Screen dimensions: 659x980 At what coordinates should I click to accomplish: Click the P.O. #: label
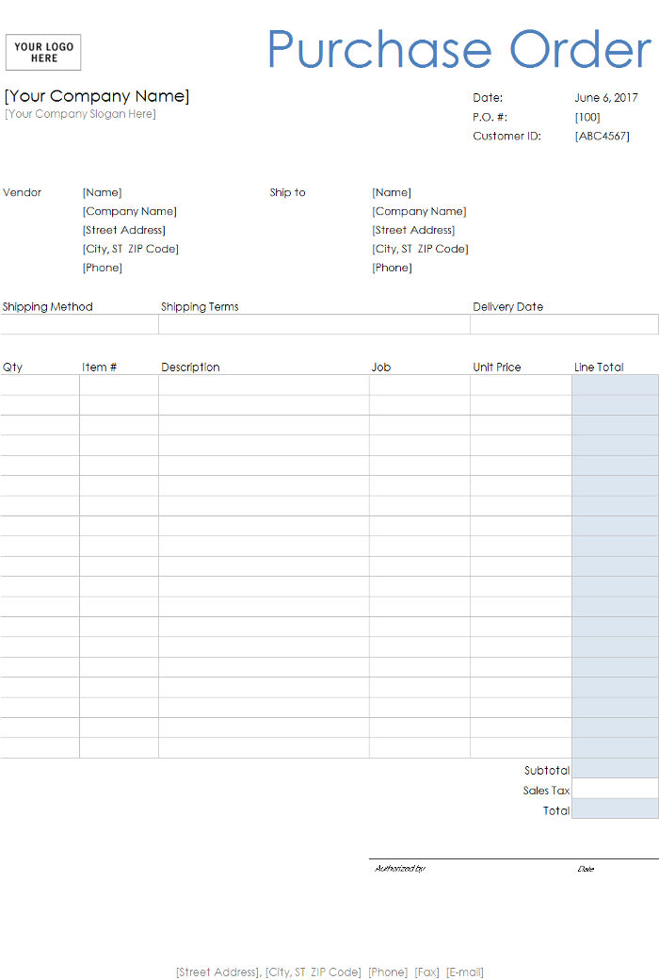(x=490, y=117)
